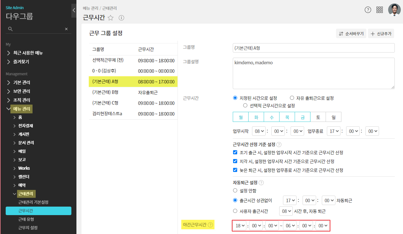Open 근태관리 기본설정 menu item
This screenshot has width=403, height=234.
[33, 202]
